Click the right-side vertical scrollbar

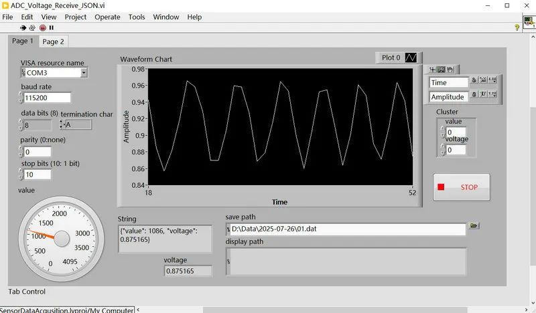click(533, 186)
